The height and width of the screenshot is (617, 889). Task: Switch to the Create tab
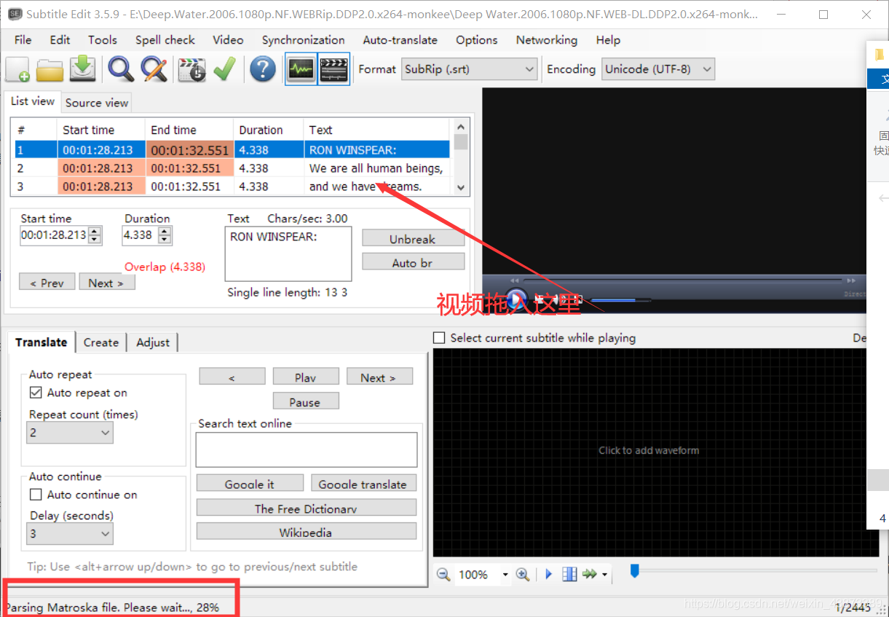click(x=101, y=342)
